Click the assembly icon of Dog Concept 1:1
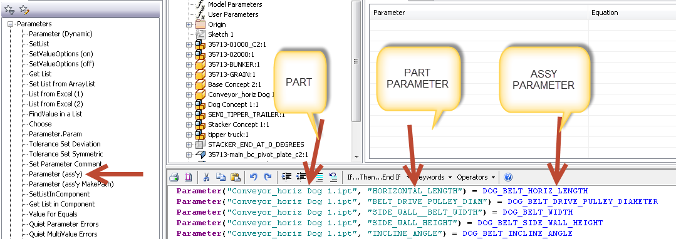The width and height of the screenshot is (676, 239). point(200,104)
